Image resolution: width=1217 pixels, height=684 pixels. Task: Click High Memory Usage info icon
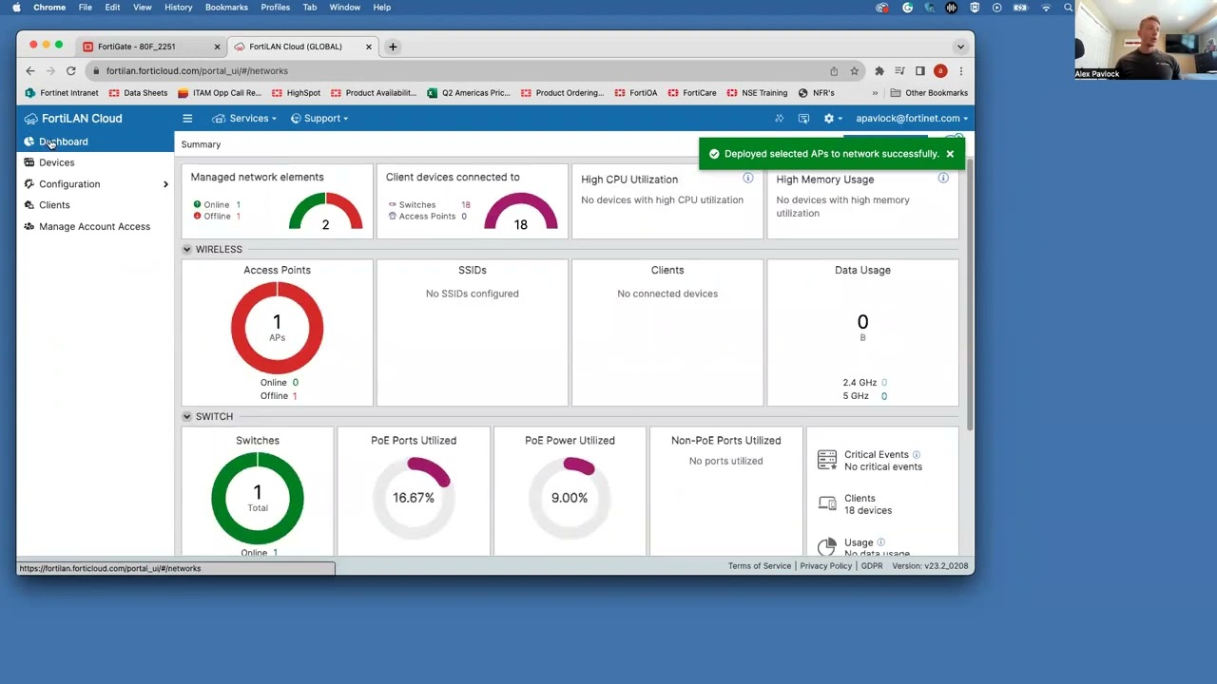coord(943,179)
